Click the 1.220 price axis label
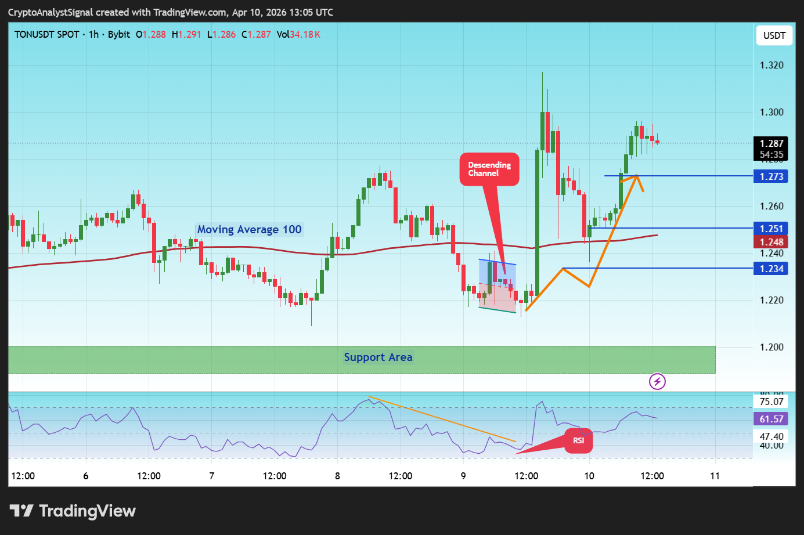The width and height of the screenshot is (804, 535). [x=771, y=300]
